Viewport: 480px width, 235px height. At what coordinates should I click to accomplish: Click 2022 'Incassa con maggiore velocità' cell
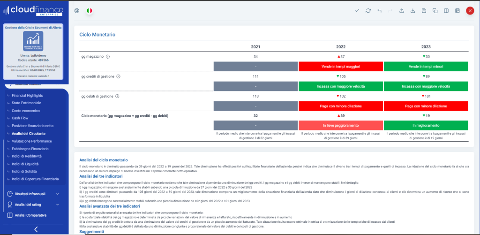coord(341,86)
